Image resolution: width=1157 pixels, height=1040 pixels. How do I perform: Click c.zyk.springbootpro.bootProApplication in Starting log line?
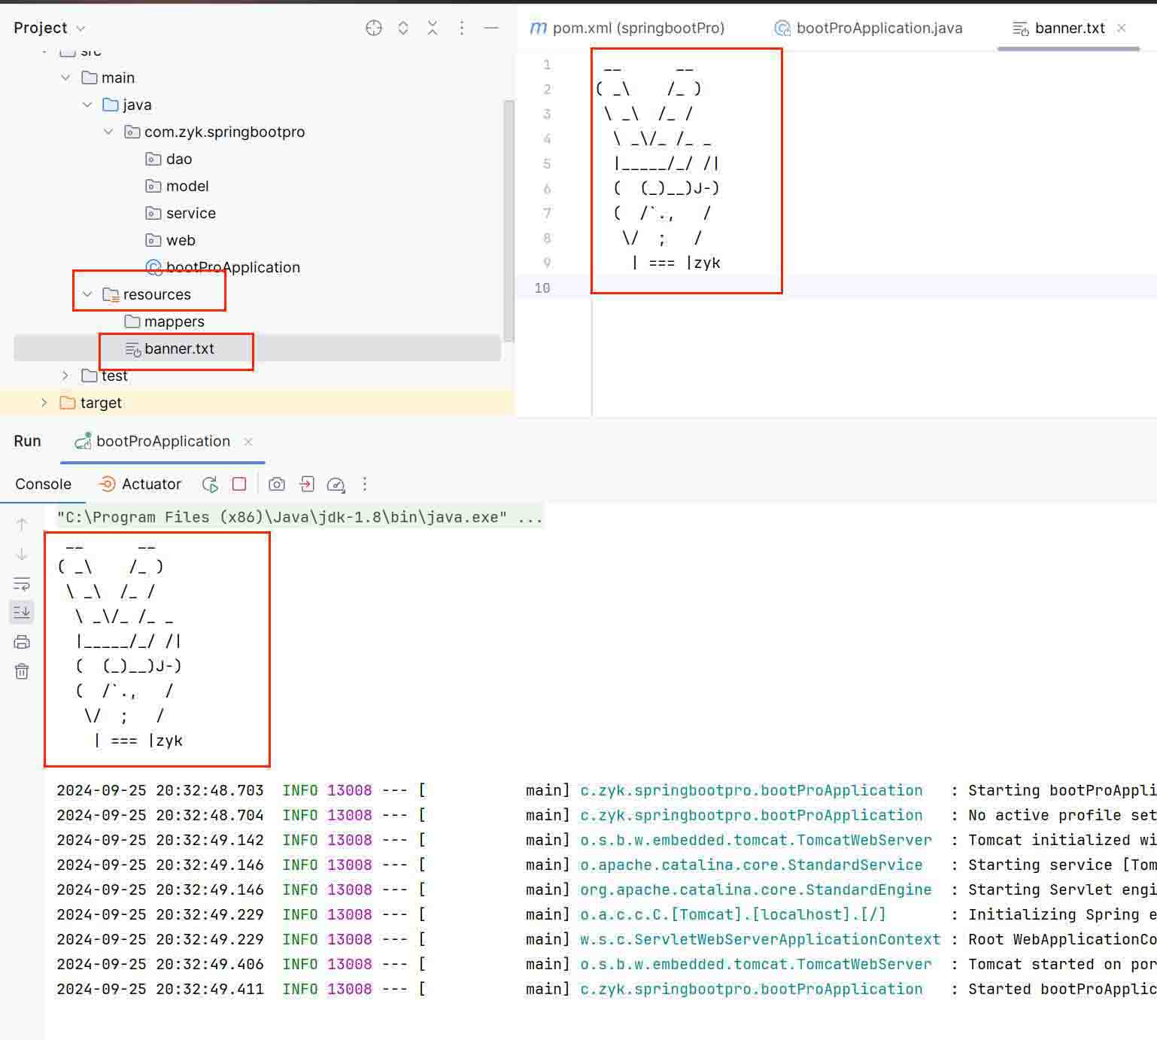tap(751, 790)
